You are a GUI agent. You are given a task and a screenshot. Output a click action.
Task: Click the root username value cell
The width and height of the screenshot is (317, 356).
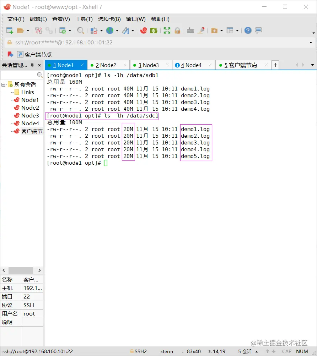[33, 314]
